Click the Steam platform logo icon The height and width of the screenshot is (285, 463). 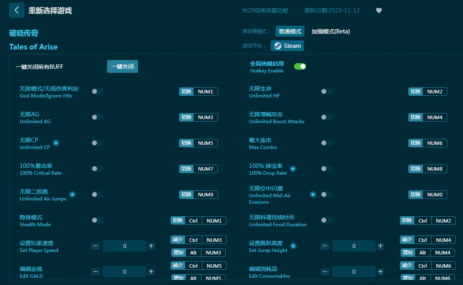tap(278, 46)
